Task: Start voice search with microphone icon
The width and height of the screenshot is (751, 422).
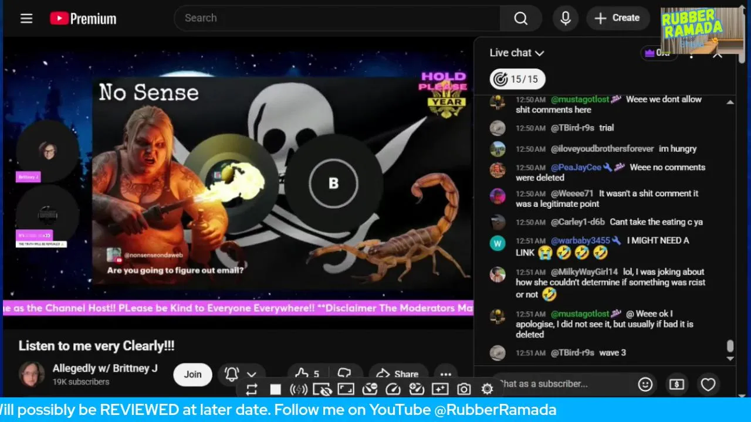Action: (x=566, y=18)
